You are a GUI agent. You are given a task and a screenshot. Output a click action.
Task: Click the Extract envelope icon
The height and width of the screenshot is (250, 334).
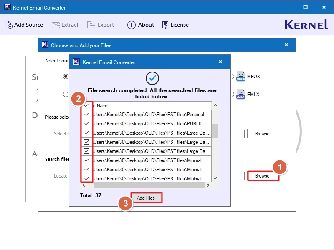(x=56, y=25)
